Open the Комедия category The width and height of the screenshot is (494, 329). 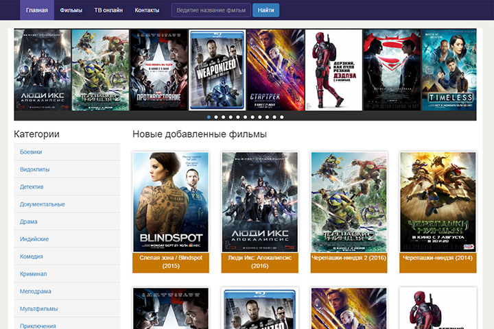67,256
